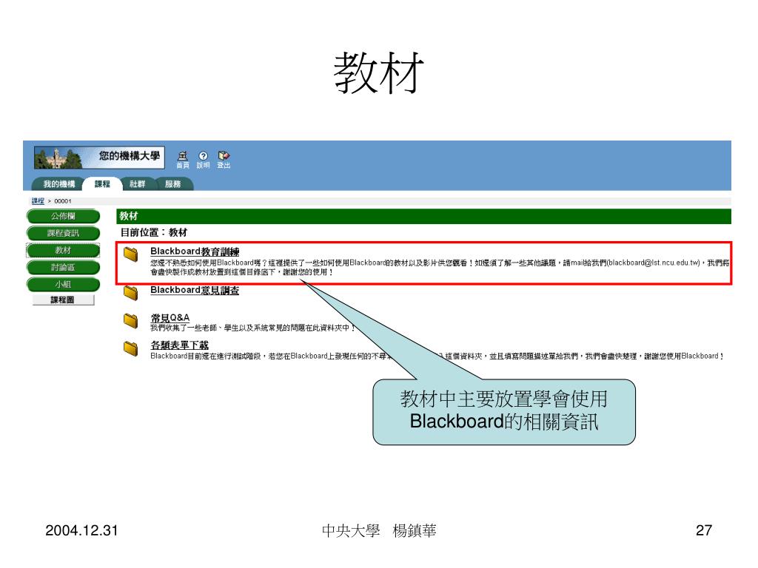Open the Blackboard教育訓練 folder link

point(195,251)
